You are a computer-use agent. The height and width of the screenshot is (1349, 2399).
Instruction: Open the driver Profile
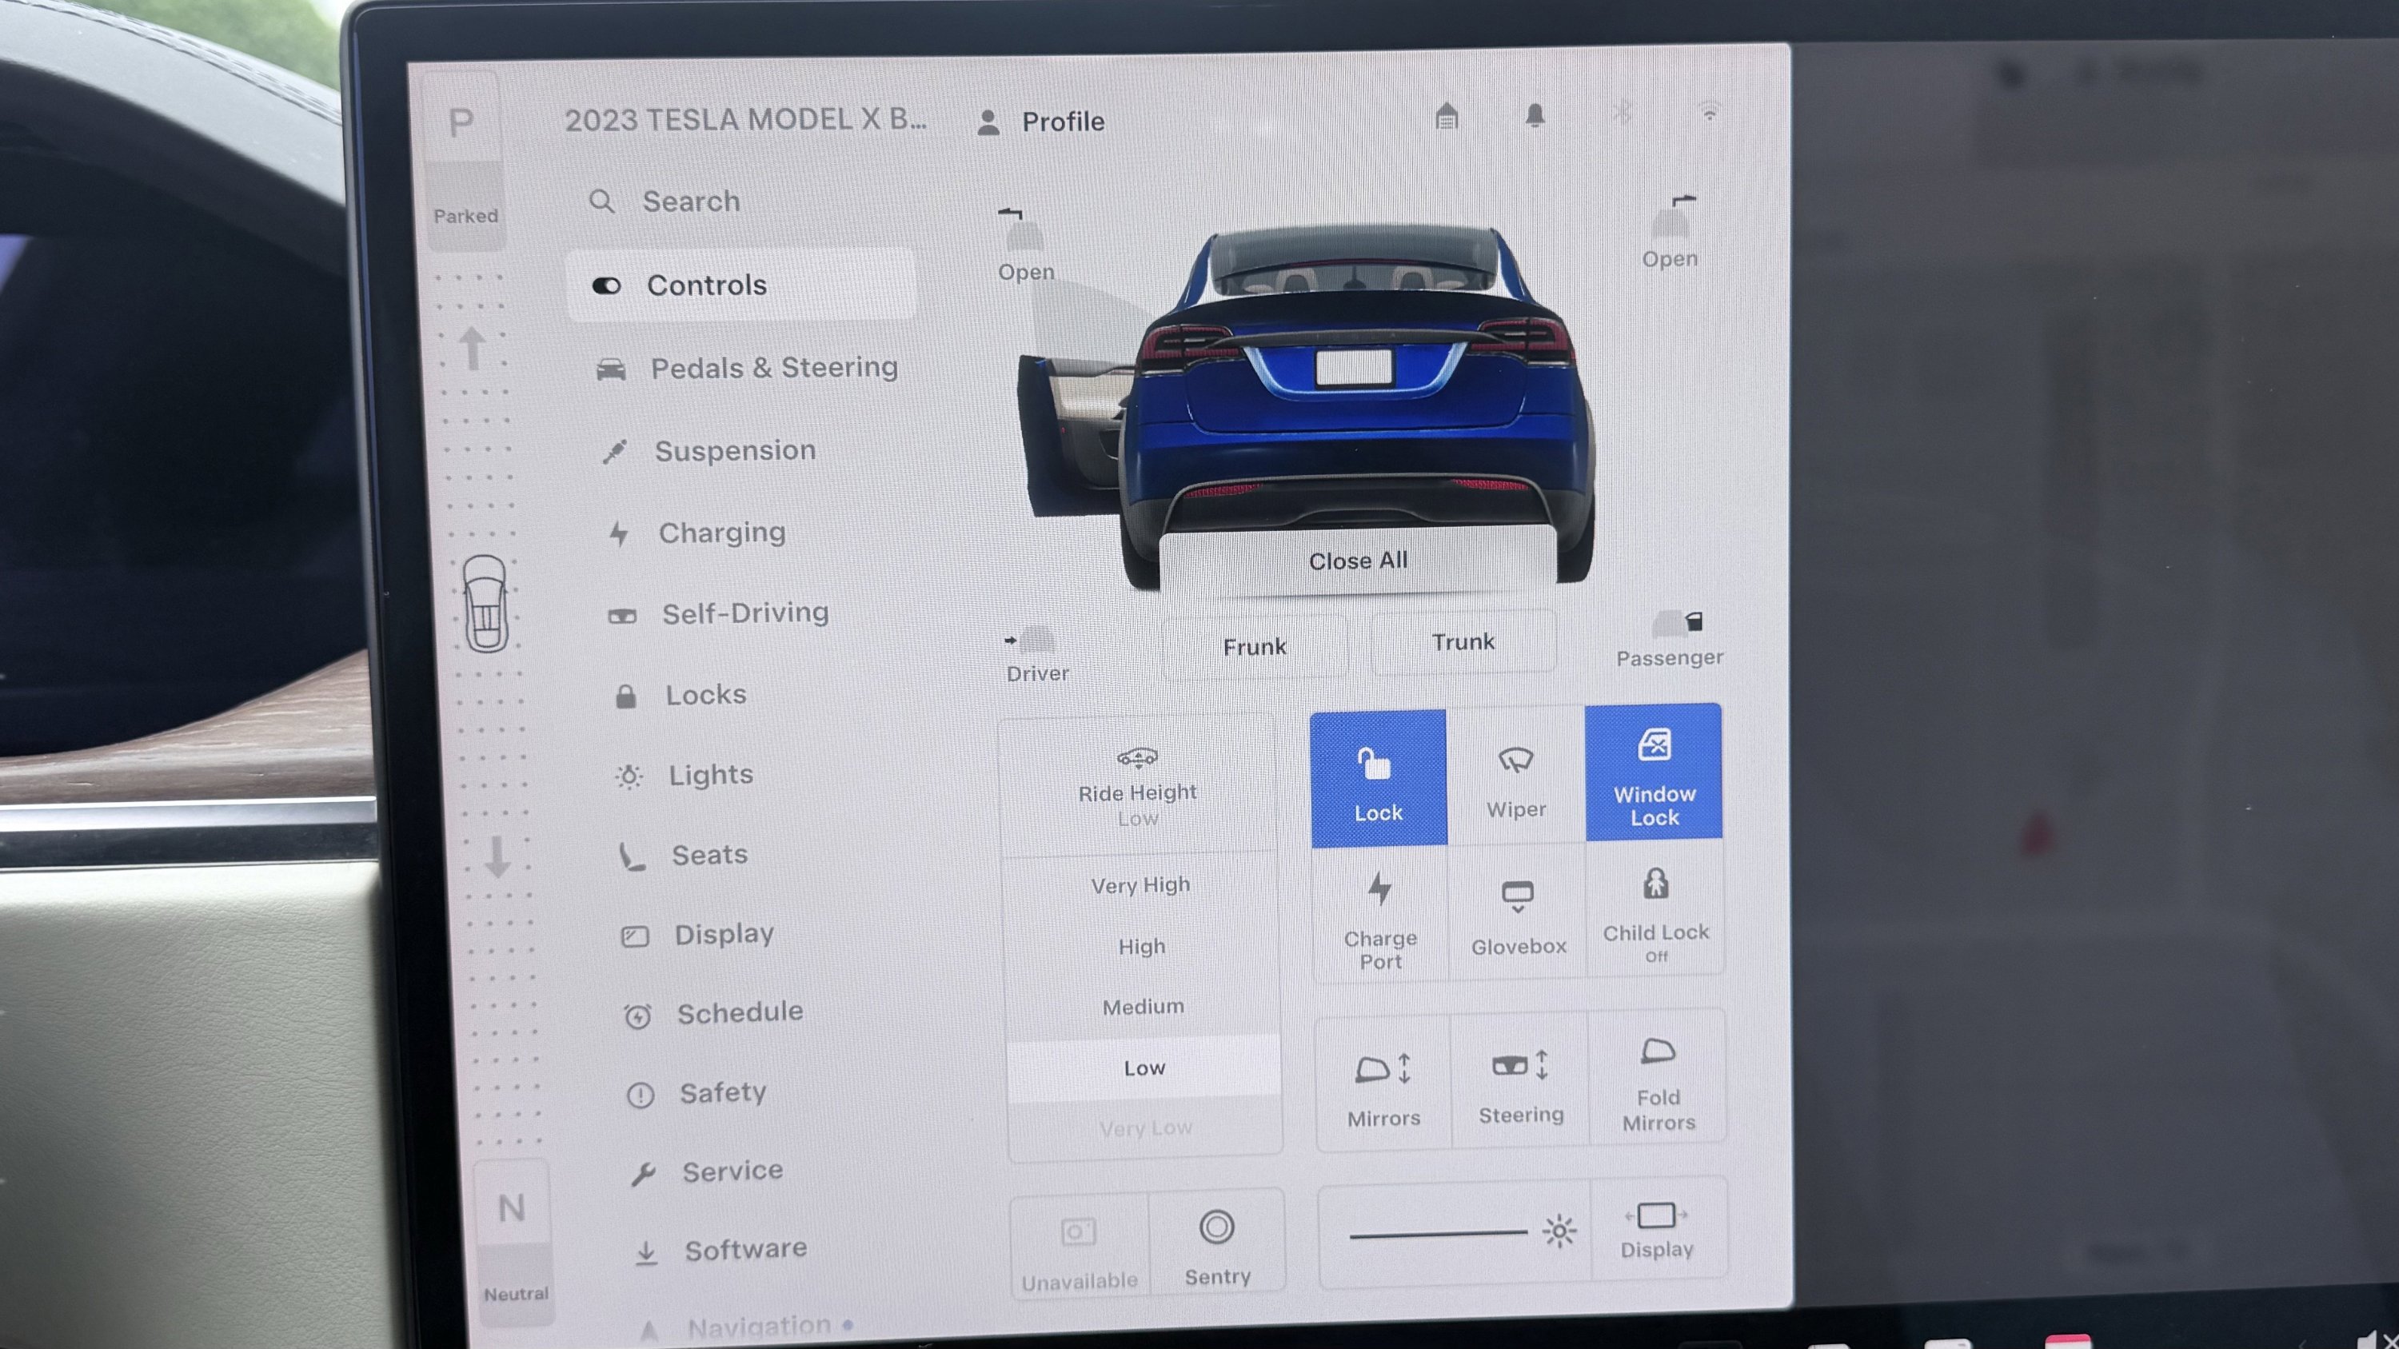tap(1040, 122)
